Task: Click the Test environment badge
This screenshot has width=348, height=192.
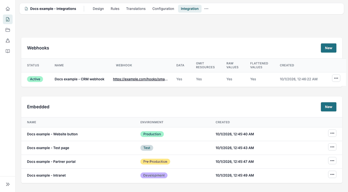Action: click(147, 148)
